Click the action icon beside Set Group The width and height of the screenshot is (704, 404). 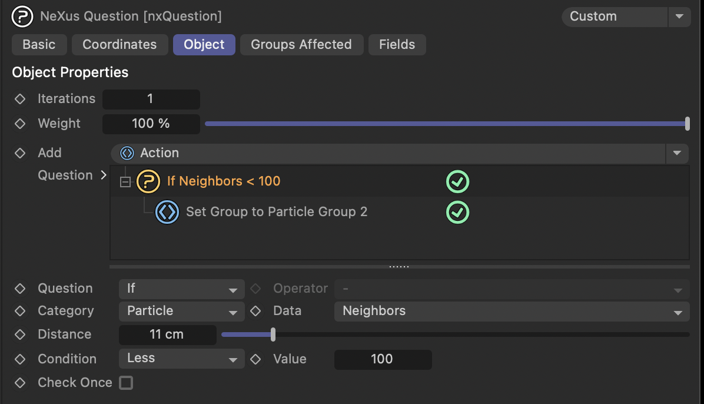coord(167,212)
